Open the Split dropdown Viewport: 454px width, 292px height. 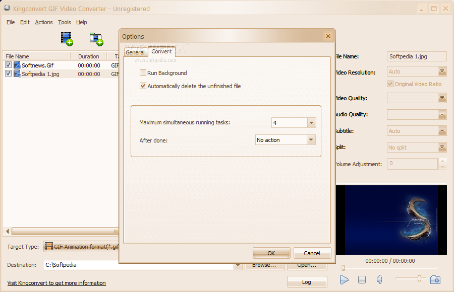(x=442, y=148)
